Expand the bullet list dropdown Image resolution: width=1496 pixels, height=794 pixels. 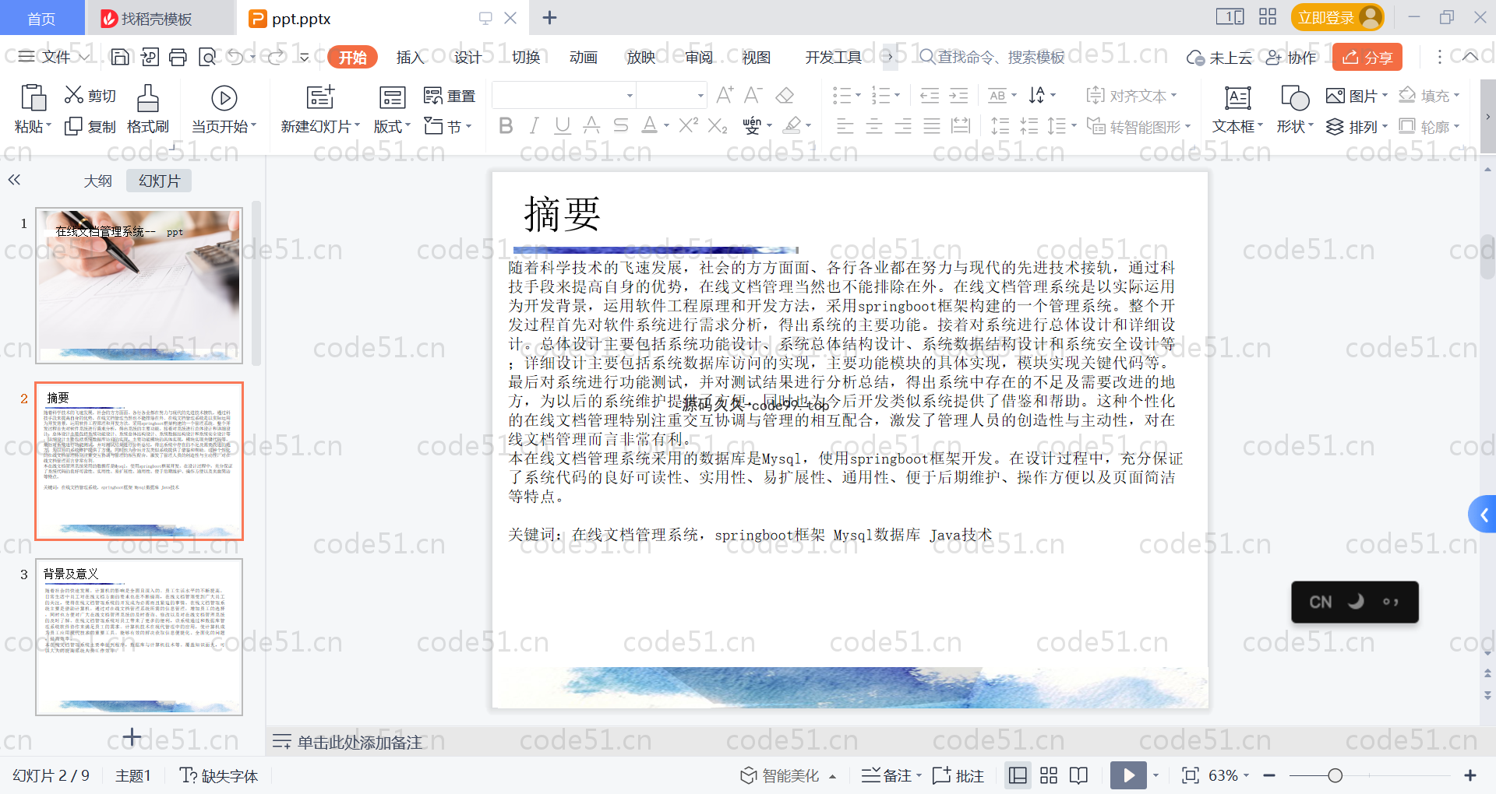[x=858, y=96]
